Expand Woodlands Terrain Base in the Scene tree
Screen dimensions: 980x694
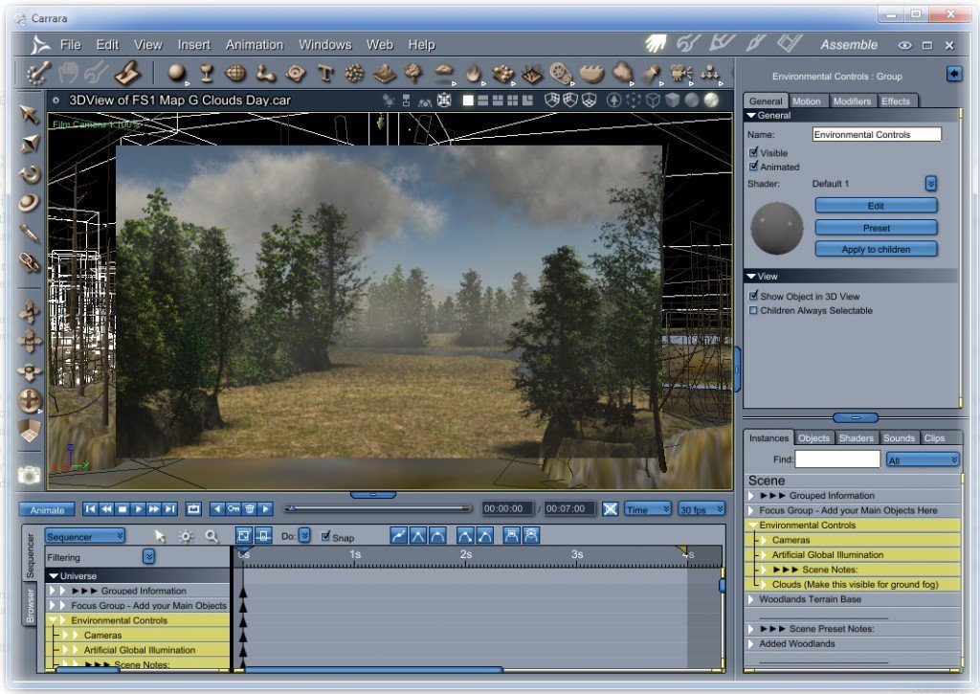(751, 599)
